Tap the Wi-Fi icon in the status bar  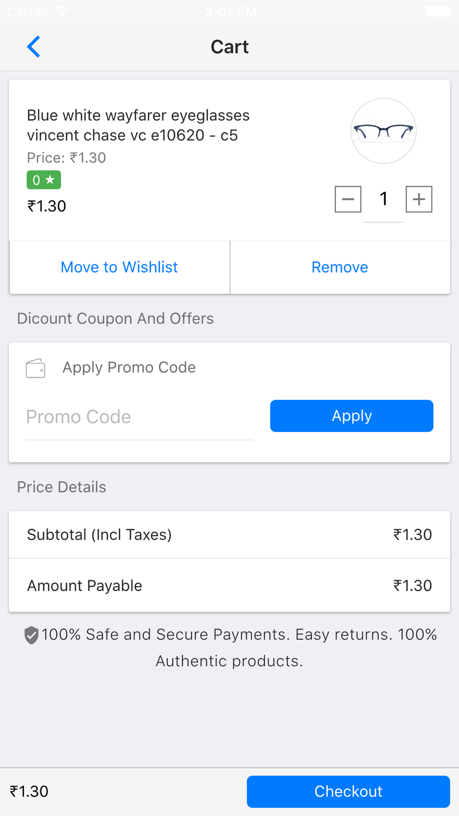pyautogui.click(x=62, y=11)
